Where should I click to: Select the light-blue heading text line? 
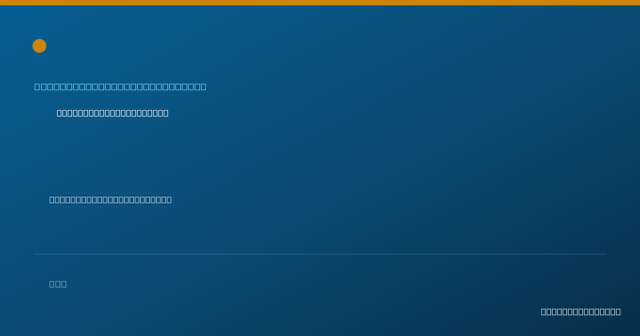pos(121,86)
